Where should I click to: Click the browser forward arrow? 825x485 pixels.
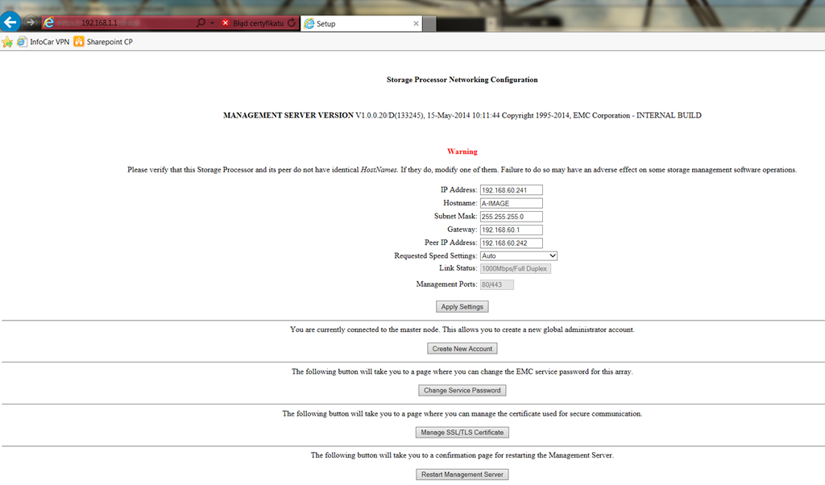pos(31,23)
